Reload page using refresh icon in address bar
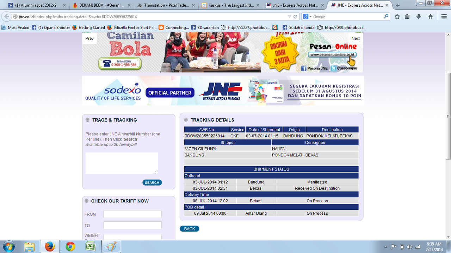 click(x=296, y=17)
